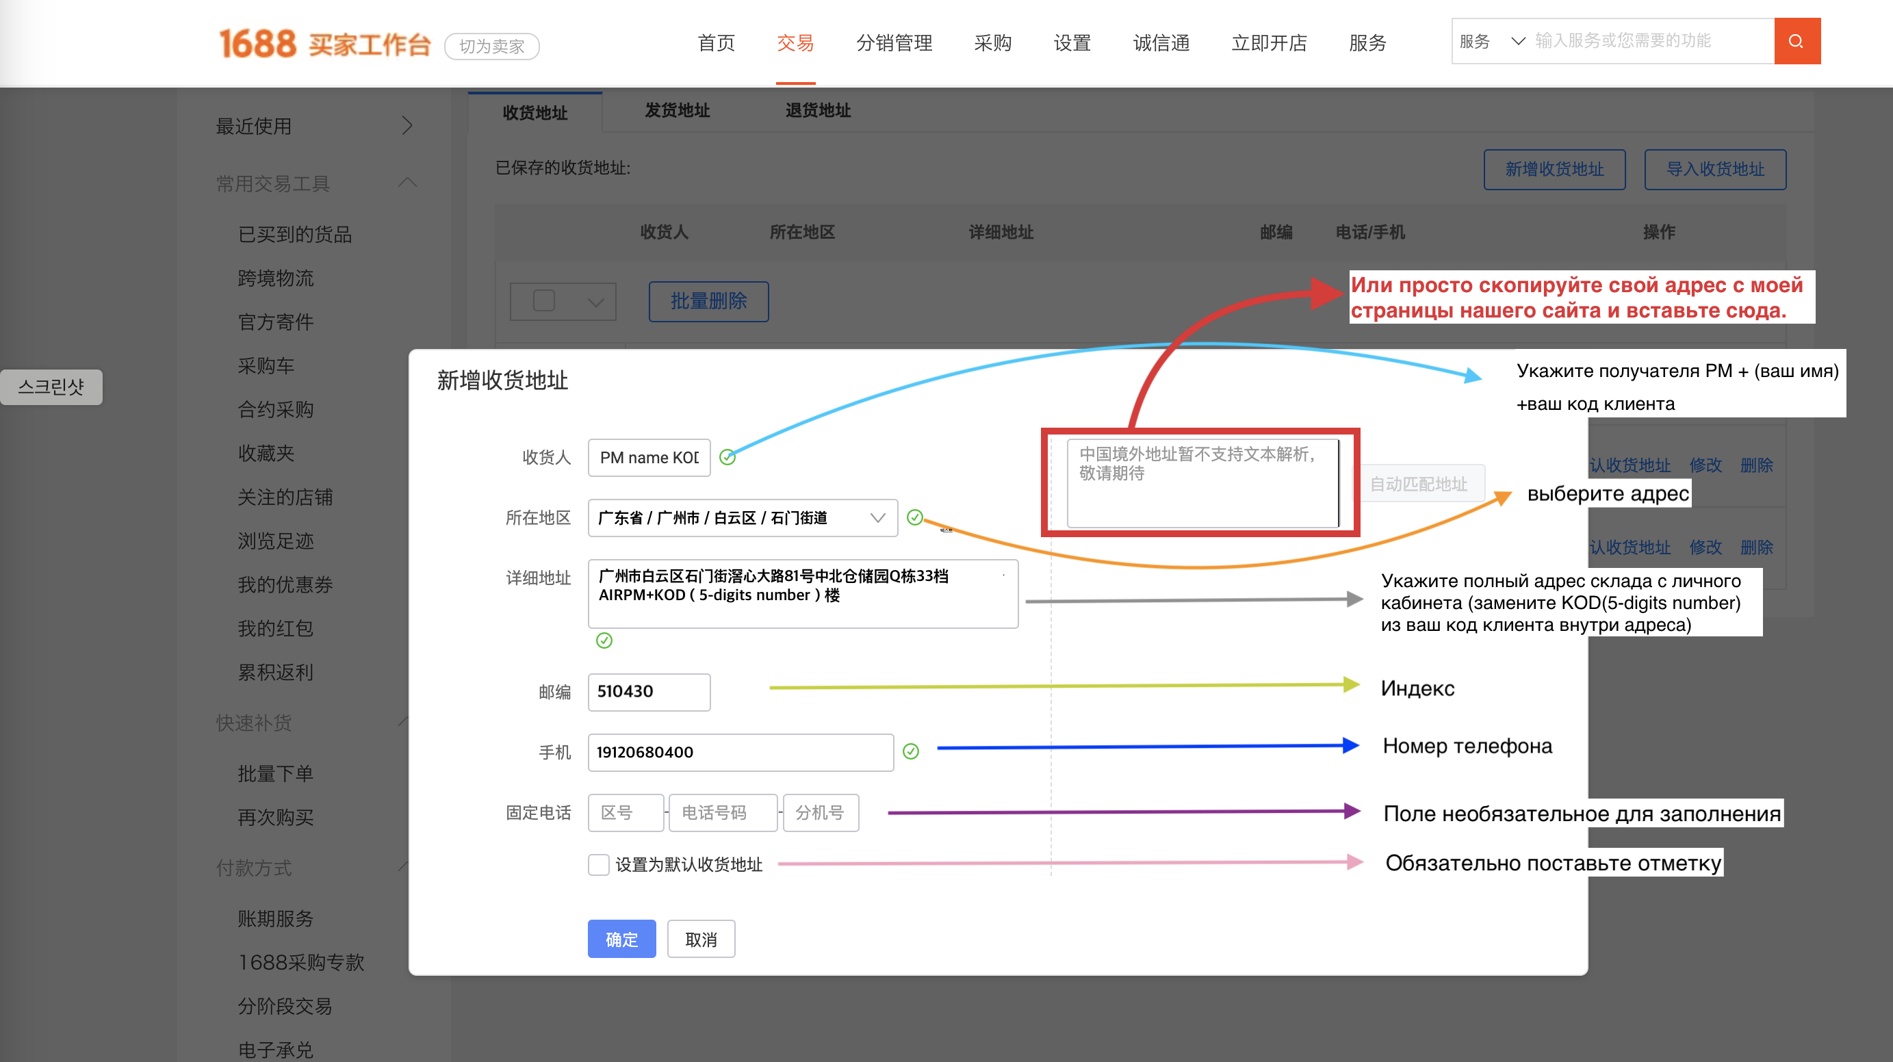
Task: Check 设置为默认收货地址 checkbox
Action: (598, 864)
